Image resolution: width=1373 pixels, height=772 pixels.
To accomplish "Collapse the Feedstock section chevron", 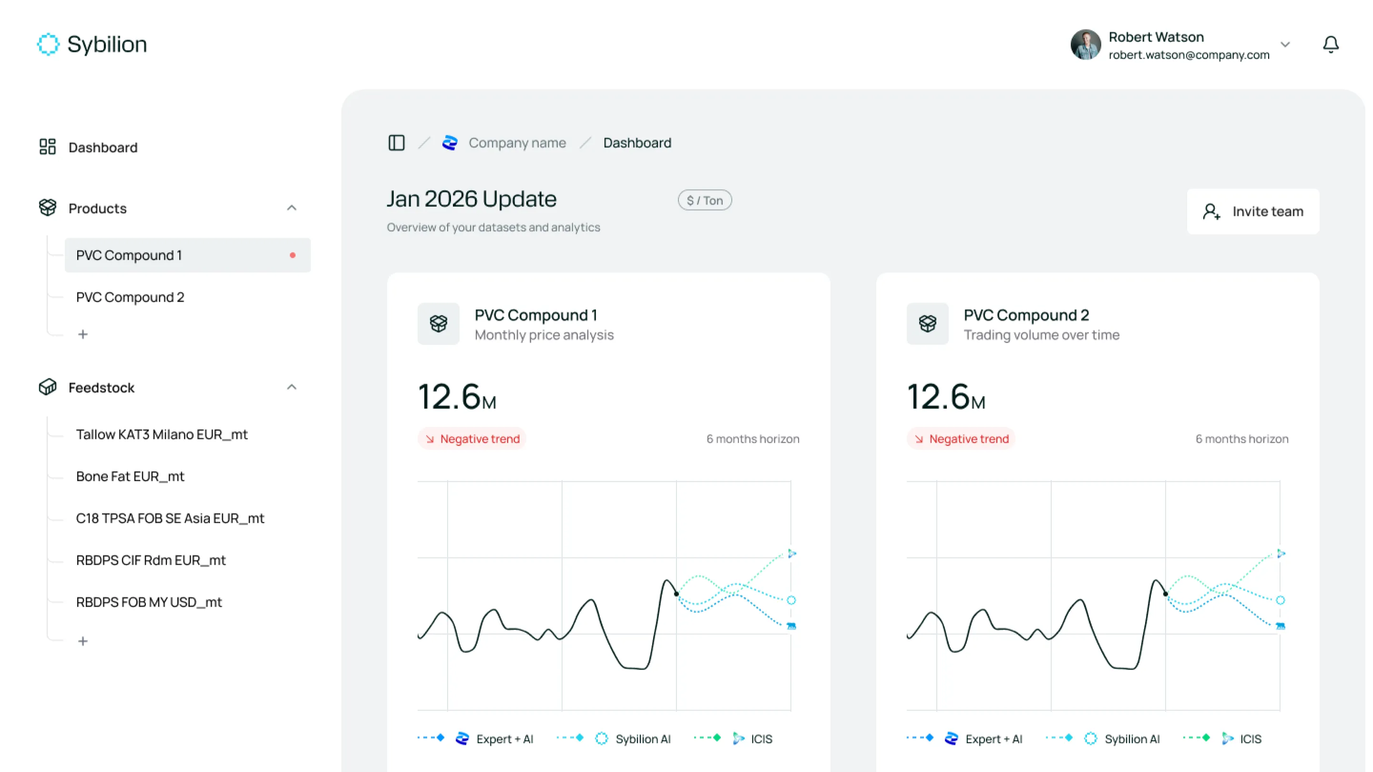I will click(291, 387).
